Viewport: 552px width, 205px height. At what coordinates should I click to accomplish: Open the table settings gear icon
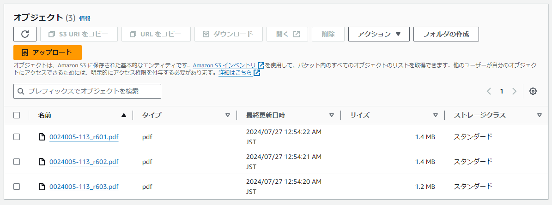(533, 91)
